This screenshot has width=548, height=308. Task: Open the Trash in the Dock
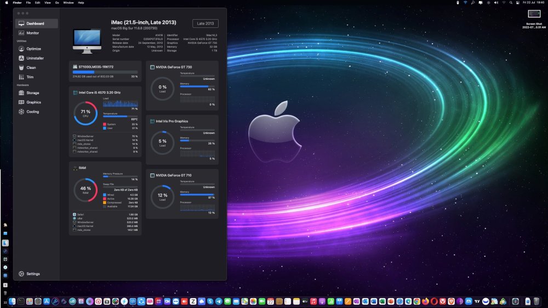coord(536,301)
